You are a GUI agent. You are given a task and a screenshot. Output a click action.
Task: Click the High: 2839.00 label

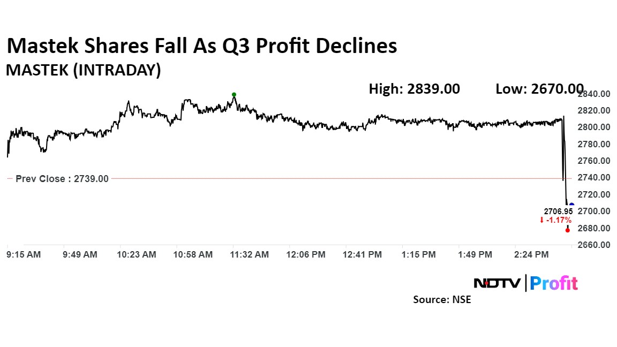tap(414, 89)
